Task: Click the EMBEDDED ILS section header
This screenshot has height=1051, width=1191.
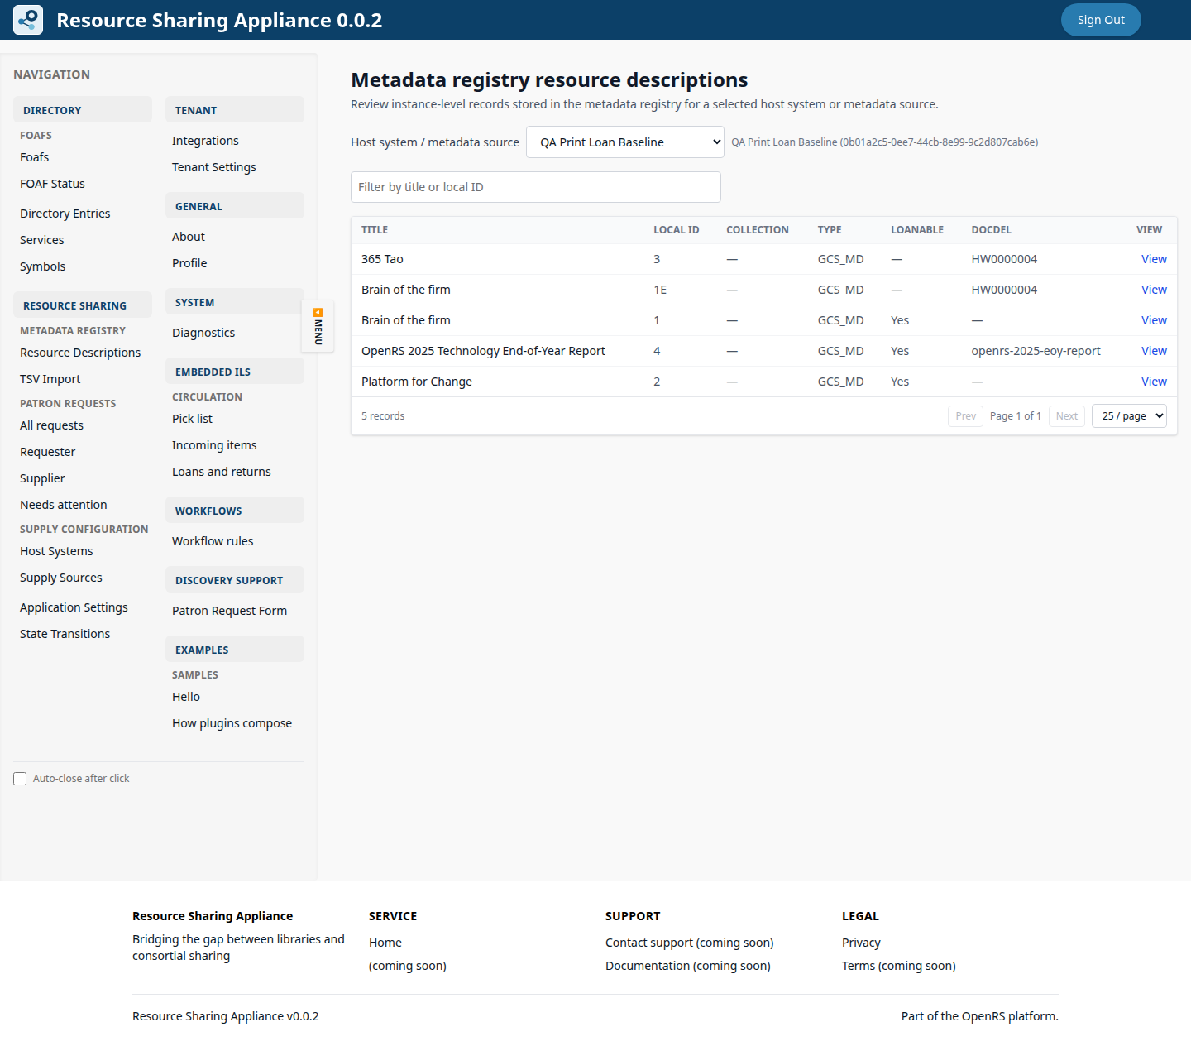Action: tap(235, 372)
